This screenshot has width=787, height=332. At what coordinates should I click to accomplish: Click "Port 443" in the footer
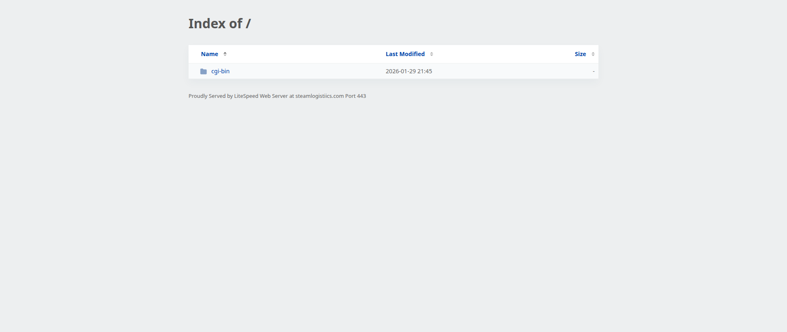[355, 96]
